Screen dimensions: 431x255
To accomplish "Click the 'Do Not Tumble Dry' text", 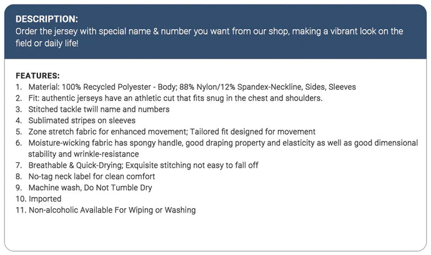I will point(118,188).
